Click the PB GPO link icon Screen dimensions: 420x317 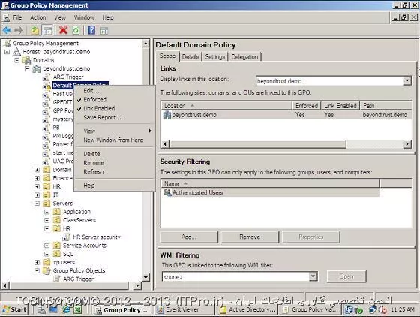click(46, 128)
